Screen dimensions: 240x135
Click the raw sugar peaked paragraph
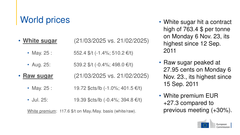click(x=197, y=73)
